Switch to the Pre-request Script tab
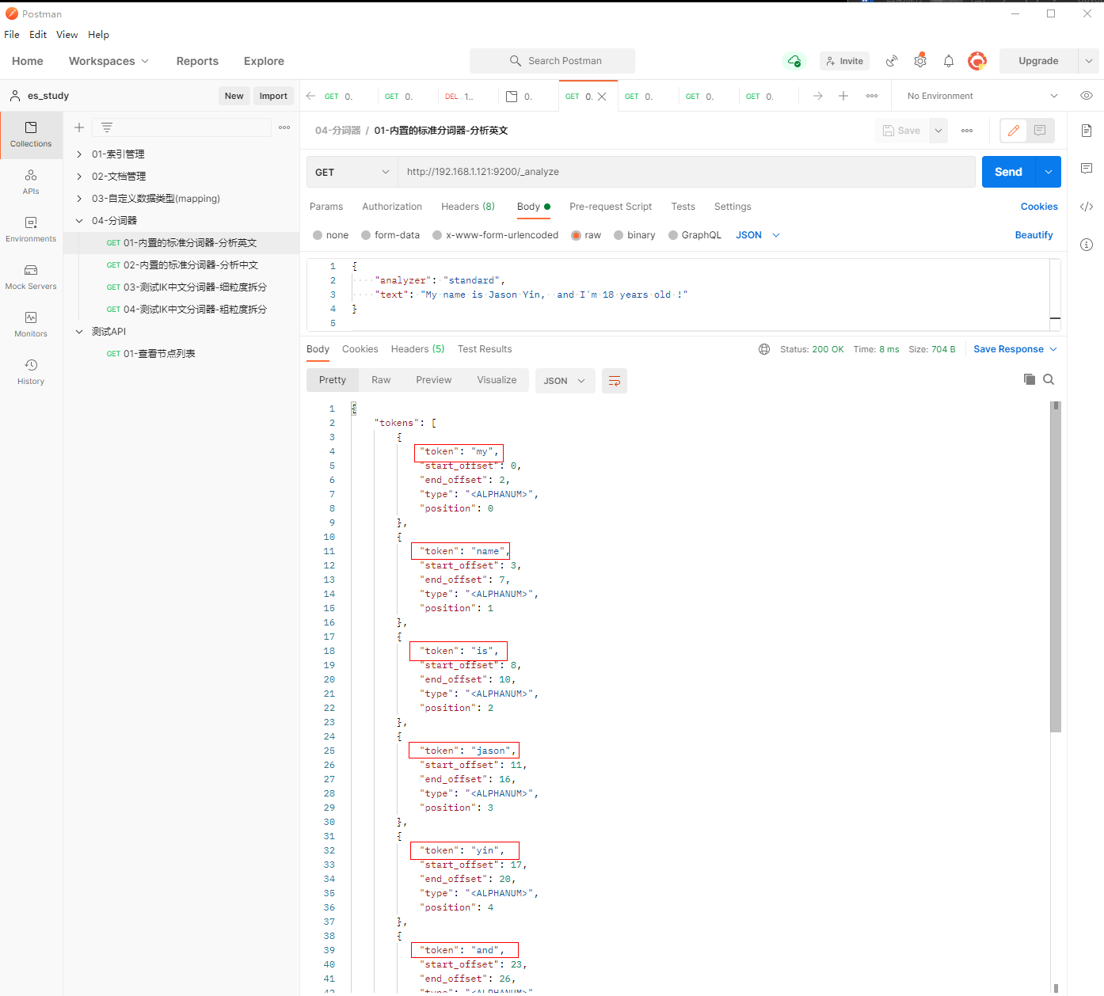The width and height of the screenshot is (1104, 996). 610,207
